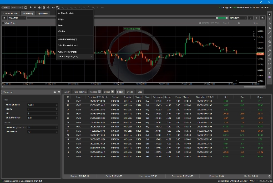Open the account selector dropdown arrow top right
The width and height of the screenshot is (273, 183).
[271, 7]
